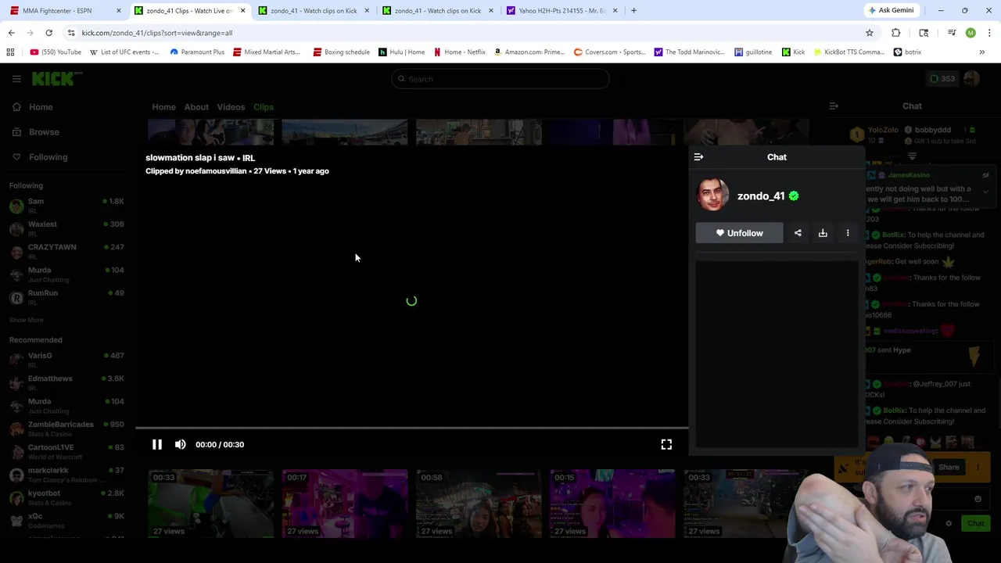Expand the bookmarks overflow chevron
The width and height of the screenshot is (1001, 563).
[x=981, y=52]
